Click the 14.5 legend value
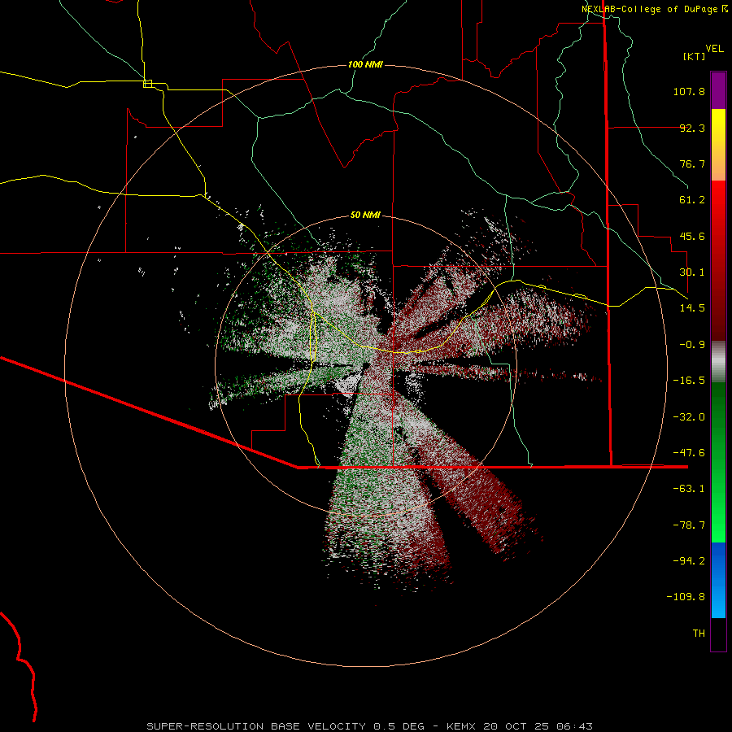The width and height of the screenshot is (732, 732). [692, 308]
